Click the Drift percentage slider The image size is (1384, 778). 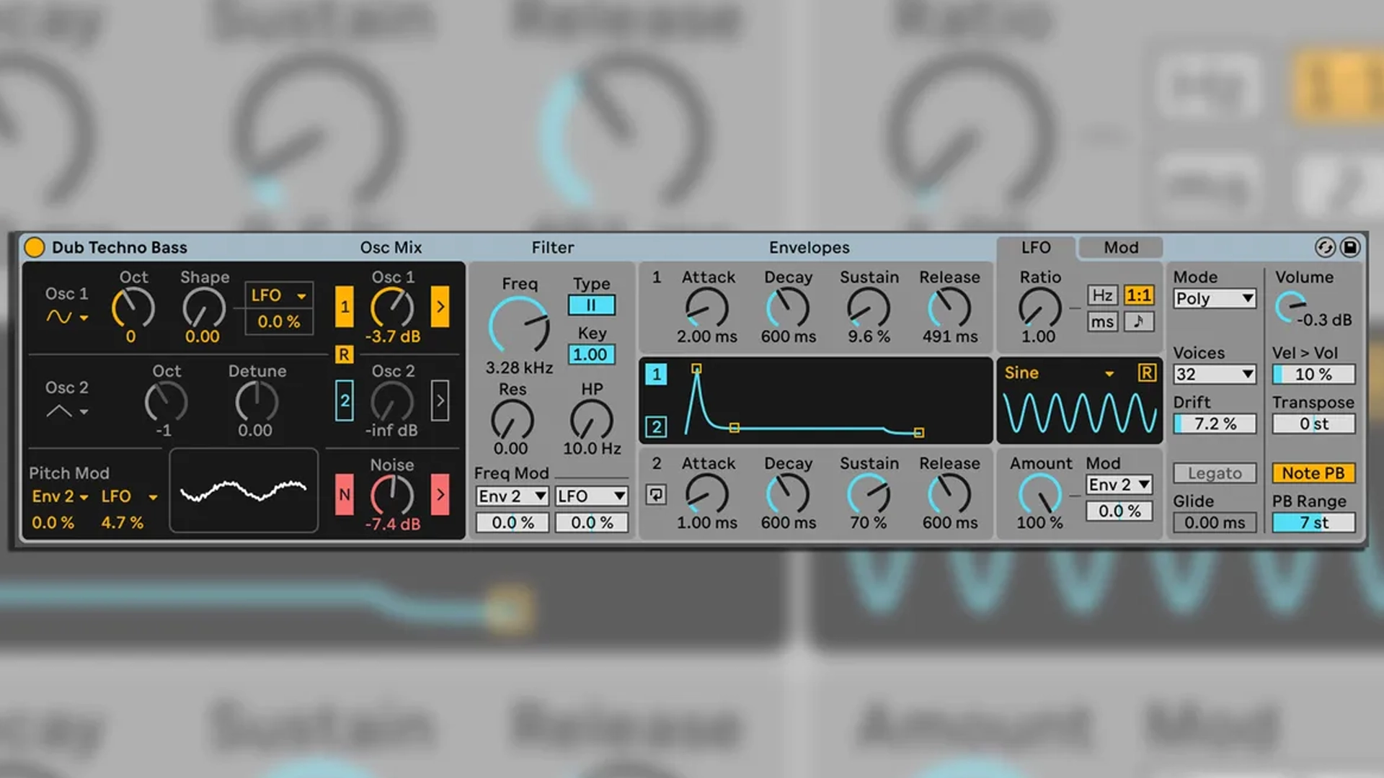[x=1215, y=424]
